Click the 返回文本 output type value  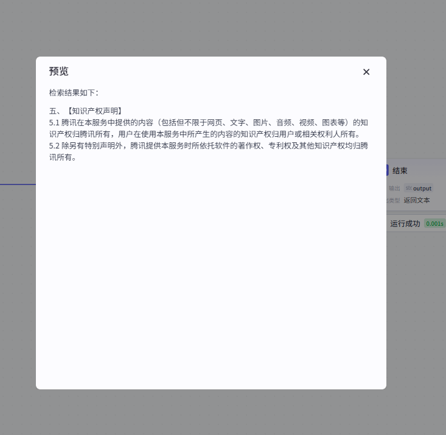417,200
